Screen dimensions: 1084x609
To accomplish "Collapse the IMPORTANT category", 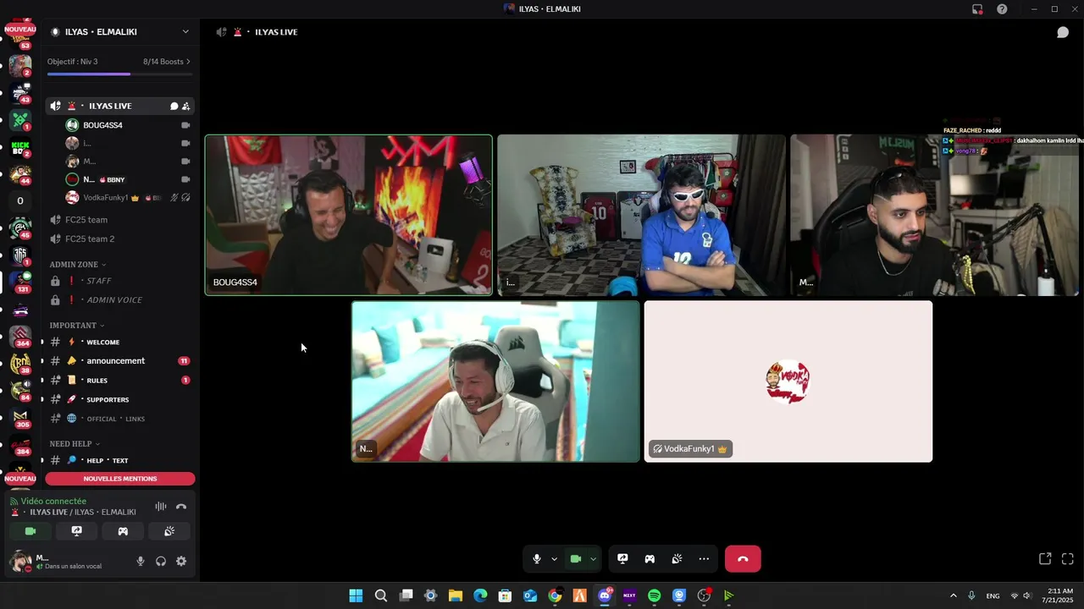I will (76, 326).
